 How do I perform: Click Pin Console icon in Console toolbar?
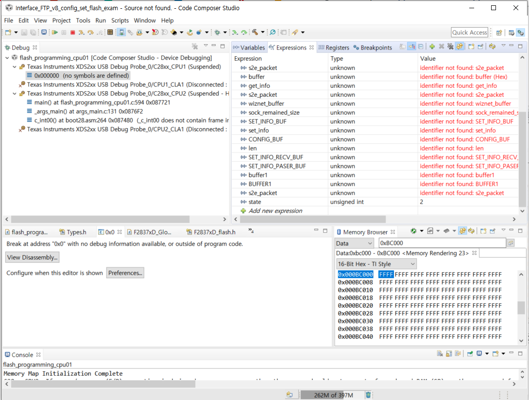pos(470,354)
